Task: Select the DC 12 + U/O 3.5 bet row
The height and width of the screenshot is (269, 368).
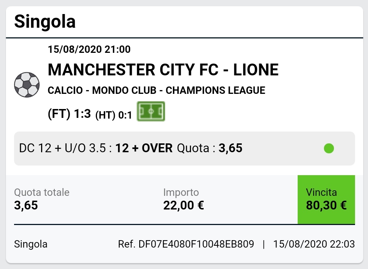Action: pyautogui.click(x=184, y=149)
